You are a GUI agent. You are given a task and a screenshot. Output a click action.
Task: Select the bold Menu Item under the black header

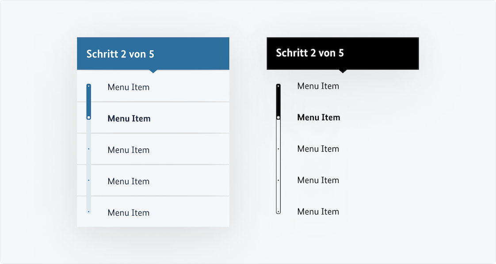[318, 117]
